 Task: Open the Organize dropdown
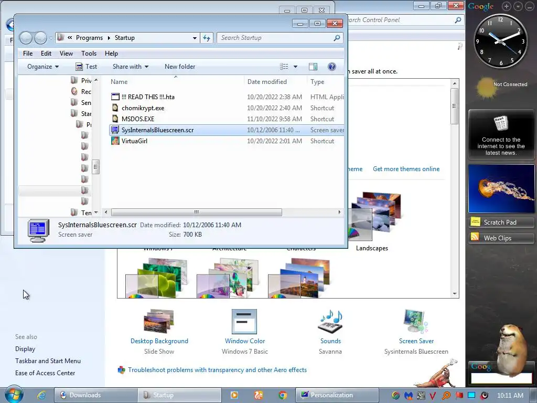43,67
